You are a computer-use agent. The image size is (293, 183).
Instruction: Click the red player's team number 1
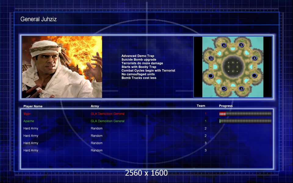pyautogui.click(x=205, y=114)
